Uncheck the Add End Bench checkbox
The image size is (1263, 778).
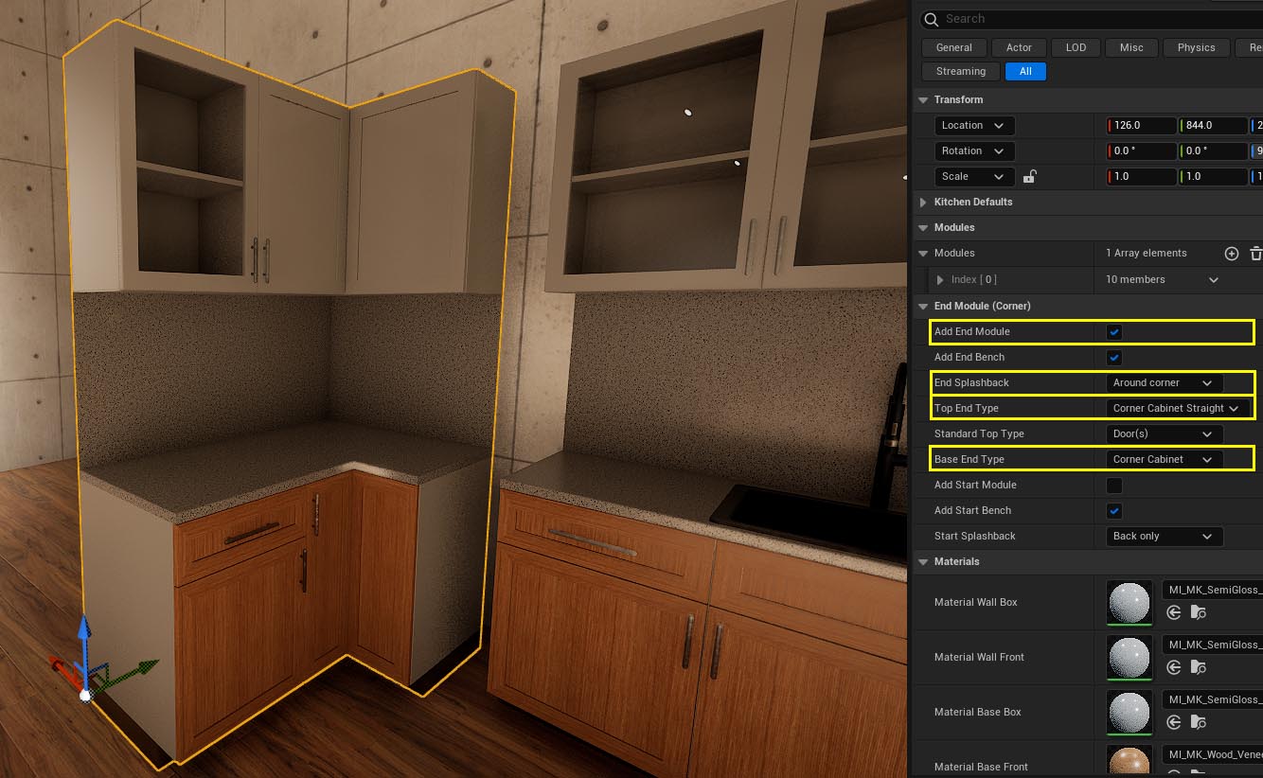coord(1114,357)
